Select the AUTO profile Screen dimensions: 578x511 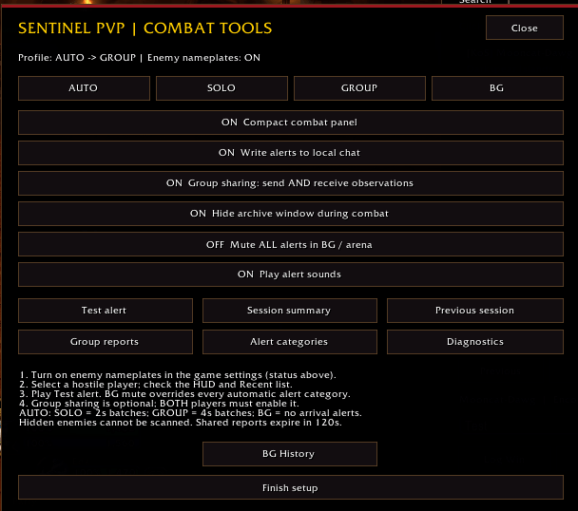coord(84,88)
